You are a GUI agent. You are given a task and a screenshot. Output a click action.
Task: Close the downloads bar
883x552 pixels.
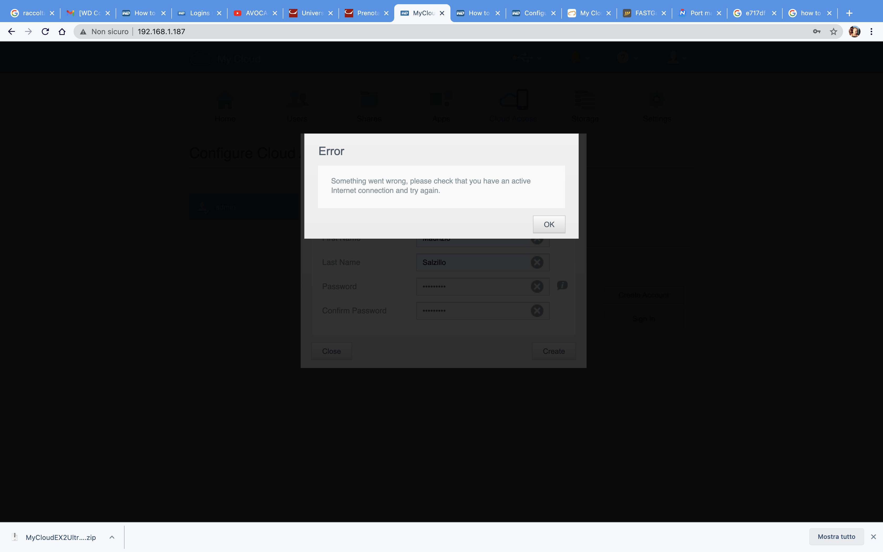click(x=874, y=537)
